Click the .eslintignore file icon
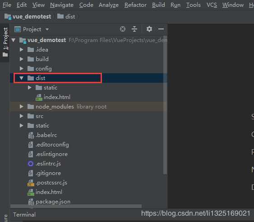 [31, 154]
